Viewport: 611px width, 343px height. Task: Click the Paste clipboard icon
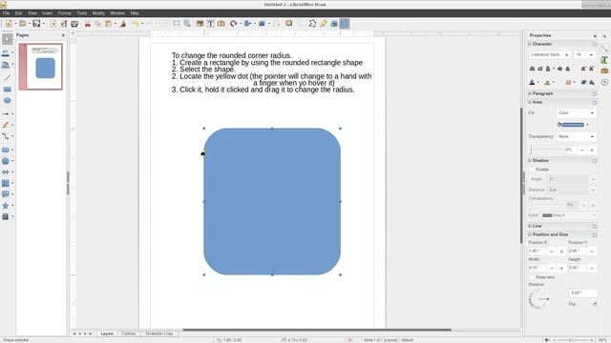click(x=109, y=24)
